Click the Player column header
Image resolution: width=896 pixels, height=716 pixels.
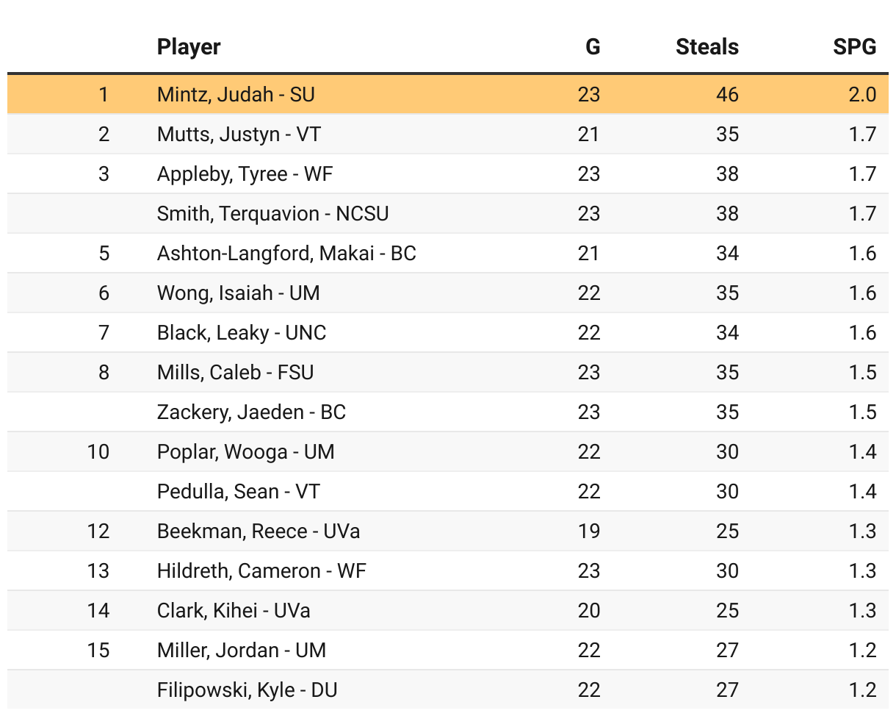(x=189, y=47)
